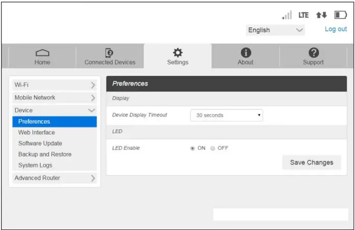Viewport: 355px width, 230px height.
Task: Open the Software Update menu item
Action: click(x=40, y=143)
